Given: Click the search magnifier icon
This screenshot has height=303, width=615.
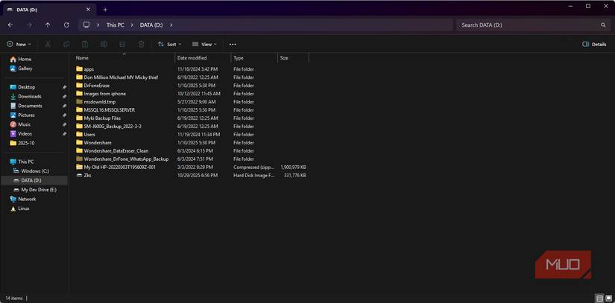Looking at the screenshot, I should (603, 25).
